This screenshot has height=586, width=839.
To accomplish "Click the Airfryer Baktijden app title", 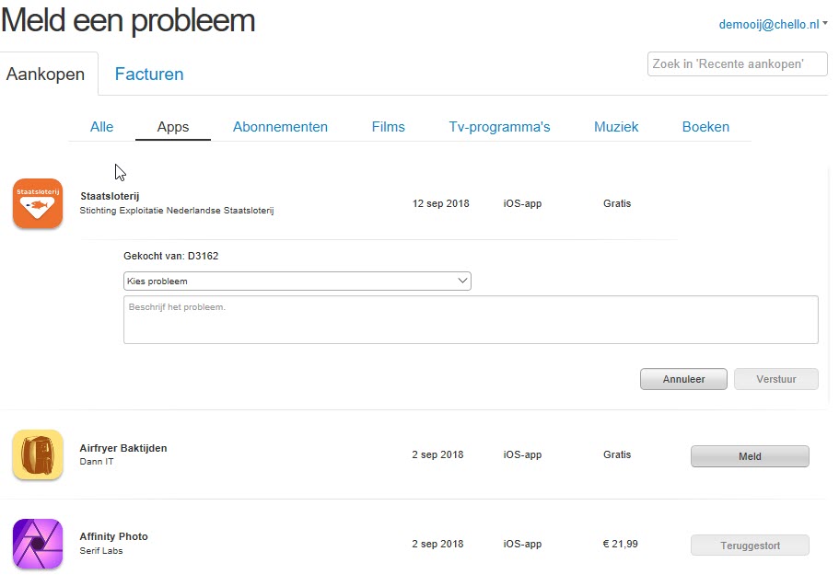I will coord(123,448).
